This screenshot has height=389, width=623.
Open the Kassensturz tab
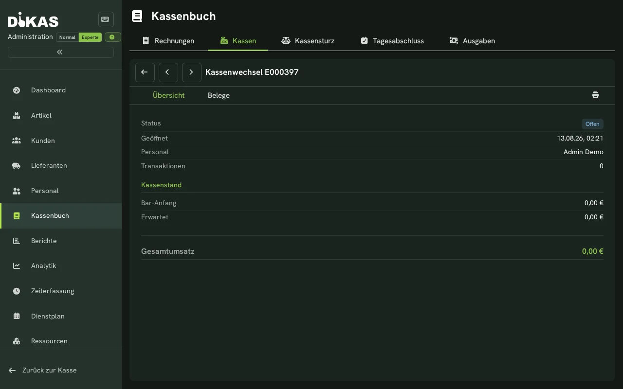pos(308,41)
